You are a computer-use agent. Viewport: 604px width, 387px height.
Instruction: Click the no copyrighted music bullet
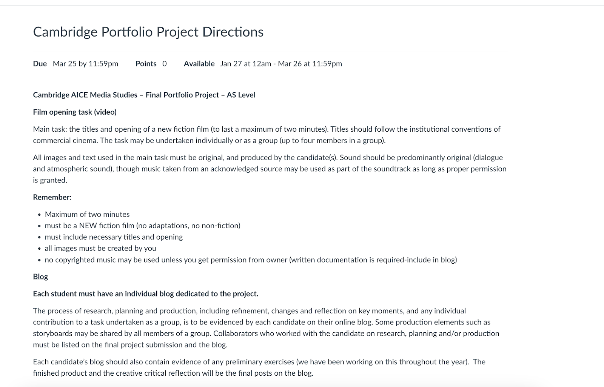251,260
